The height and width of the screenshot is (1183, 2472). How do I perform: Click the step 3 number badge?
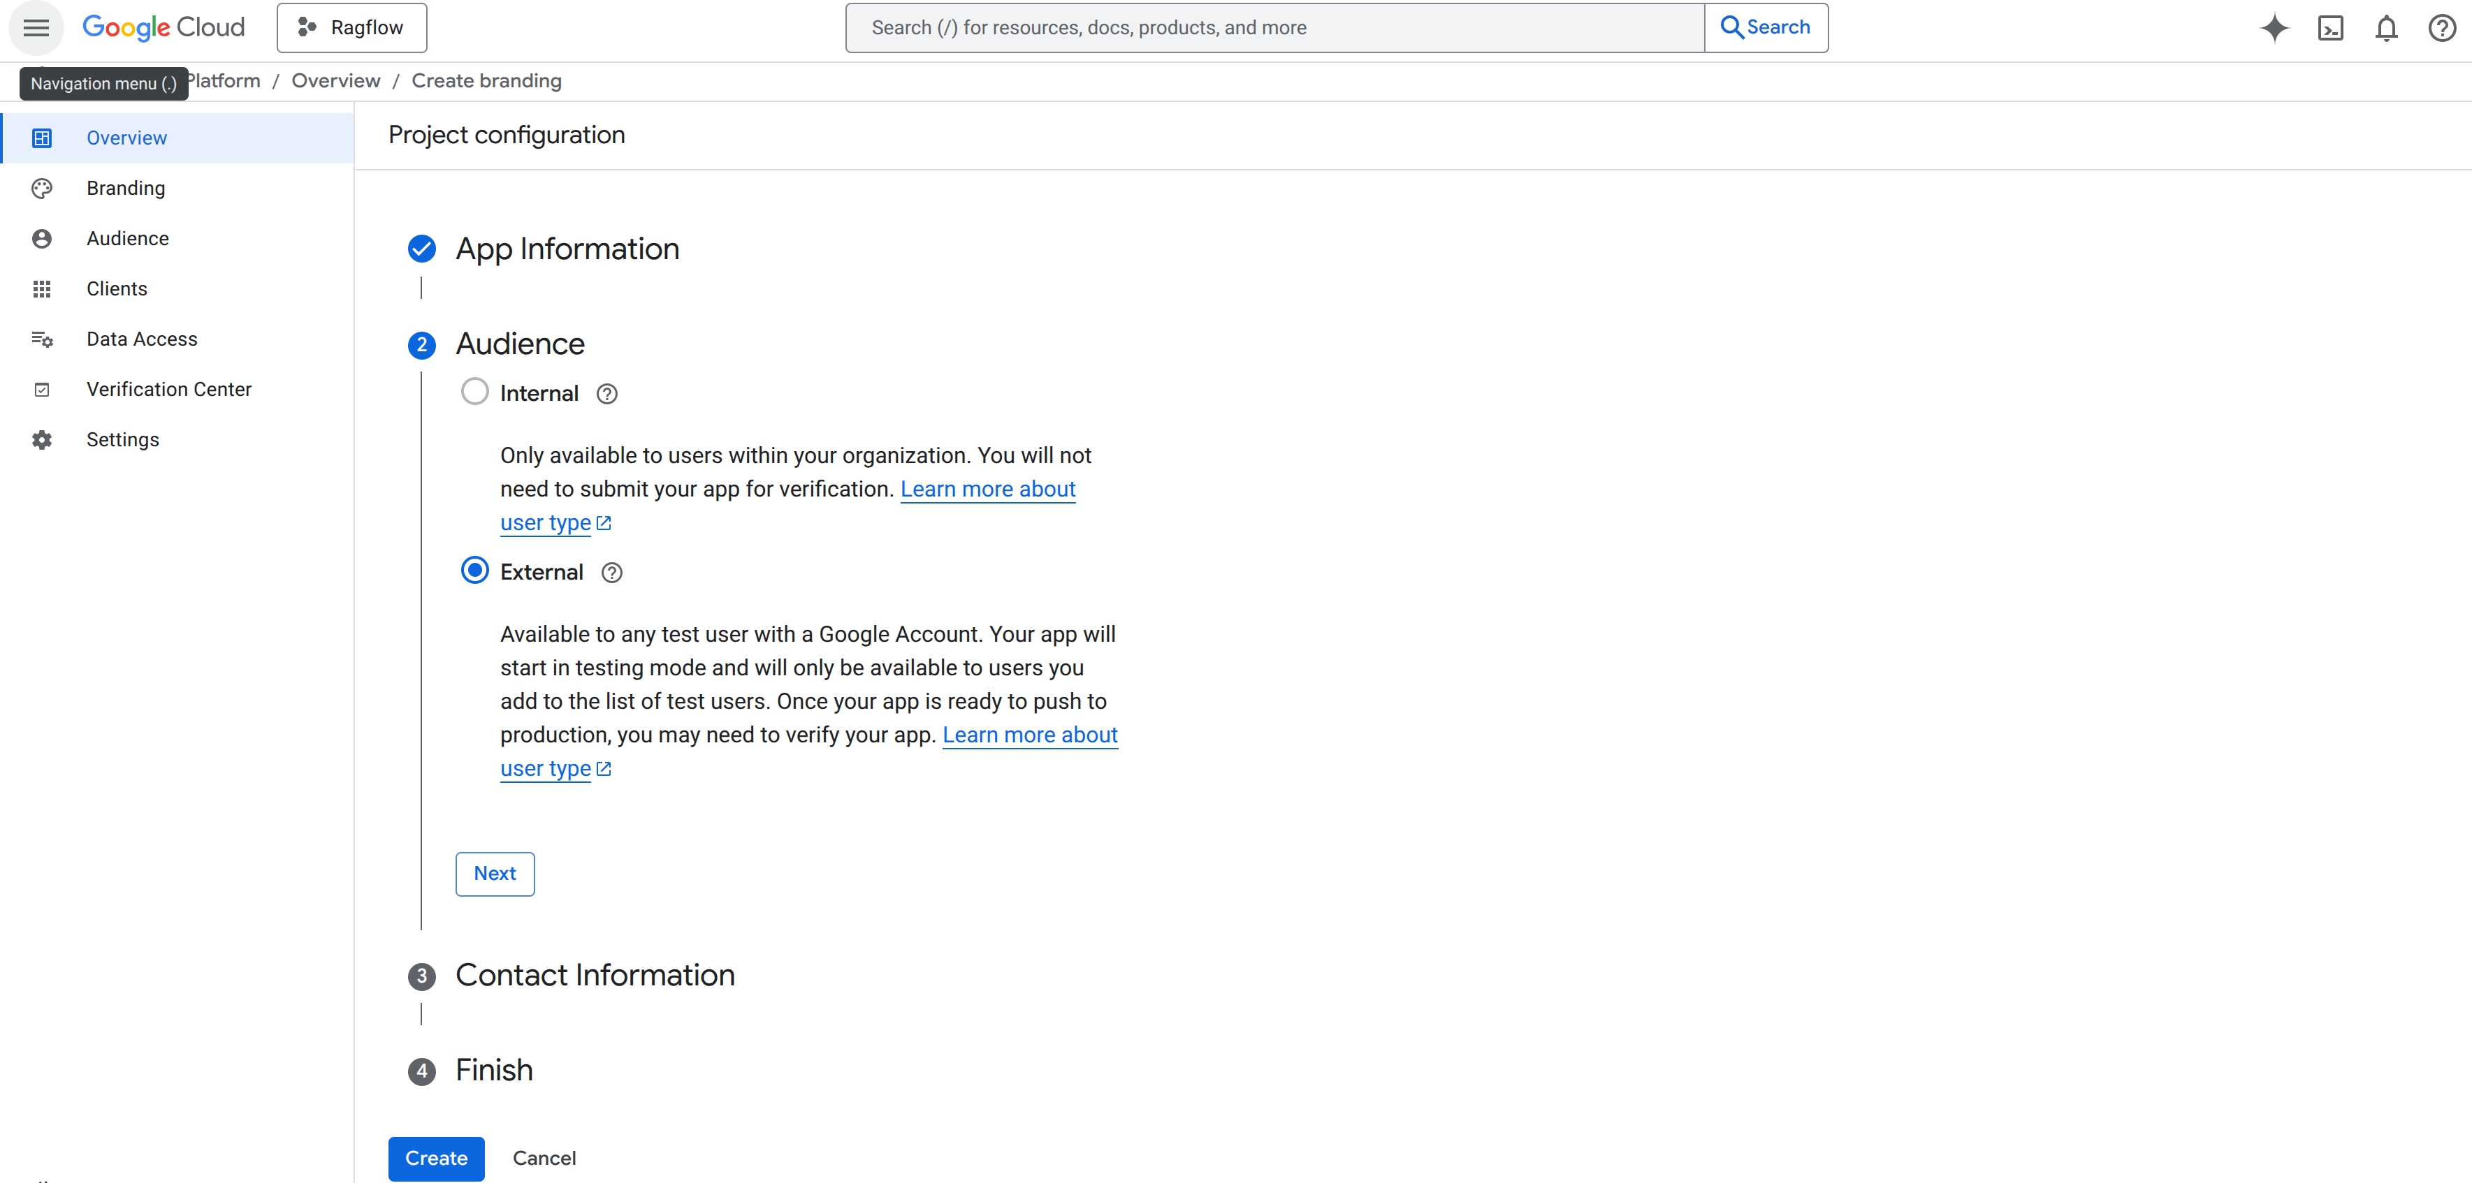tap(421, 977)
